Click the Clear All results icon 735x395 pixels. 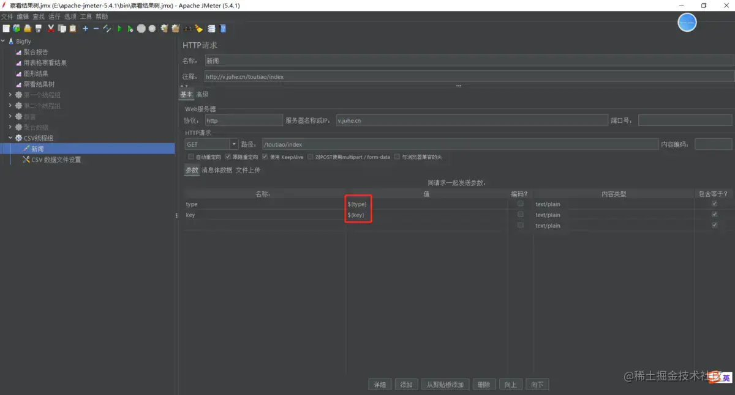point(176,28)
